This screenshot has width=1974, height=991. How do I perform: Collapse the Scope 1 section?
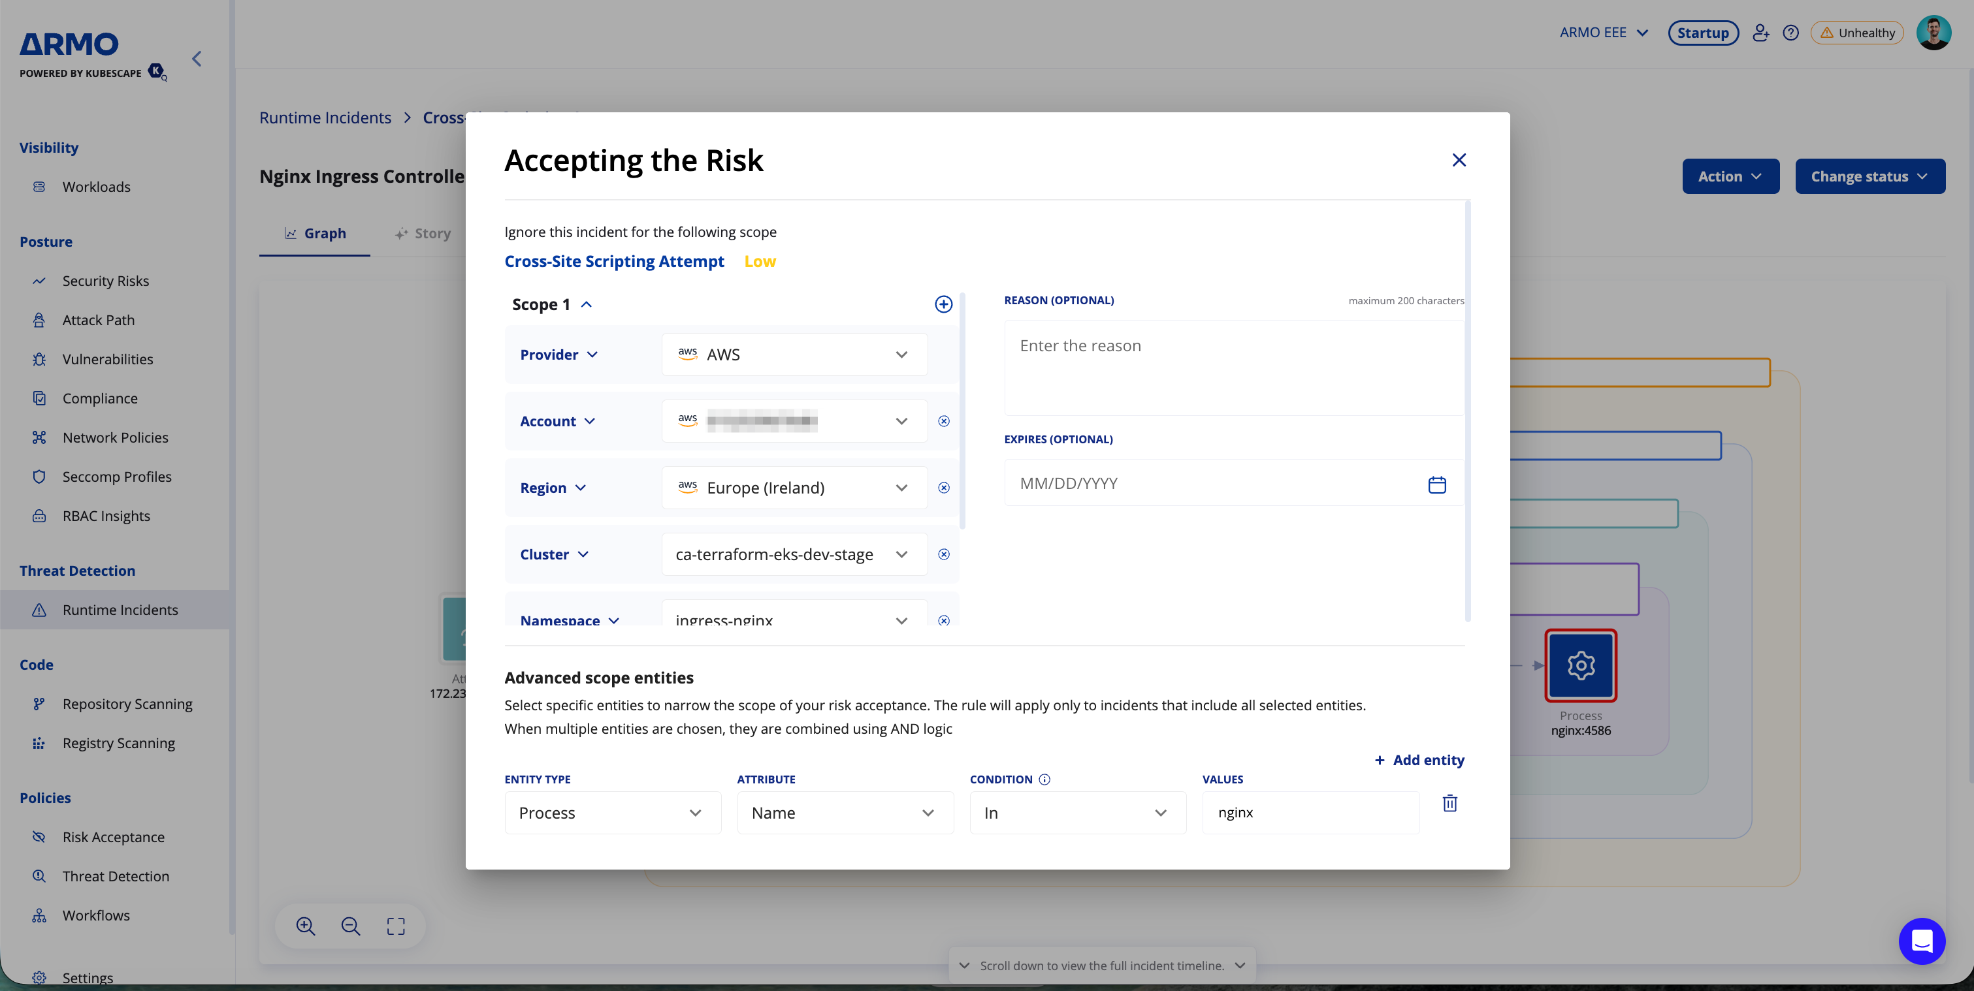586,305
